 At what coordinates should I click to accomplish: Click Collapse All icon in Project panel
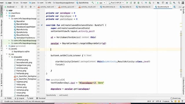26,7
